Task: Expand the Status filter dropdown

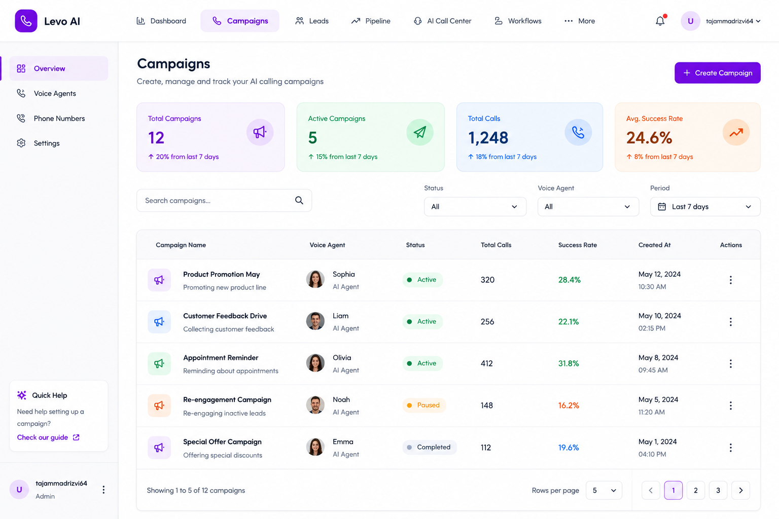Action: (x=475, y=207)
